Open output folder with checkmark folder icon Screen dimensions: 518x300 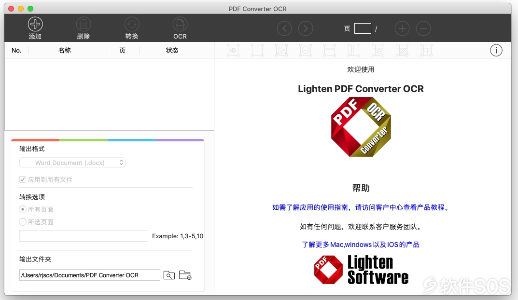point(185,275)
